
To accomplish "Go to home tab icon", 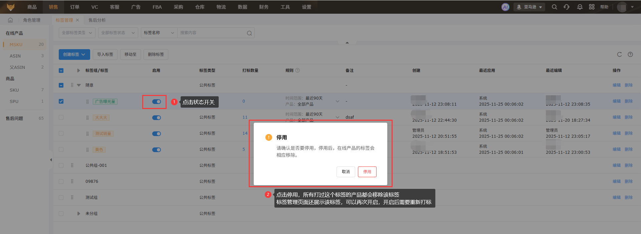I will [x=10, y=20].
